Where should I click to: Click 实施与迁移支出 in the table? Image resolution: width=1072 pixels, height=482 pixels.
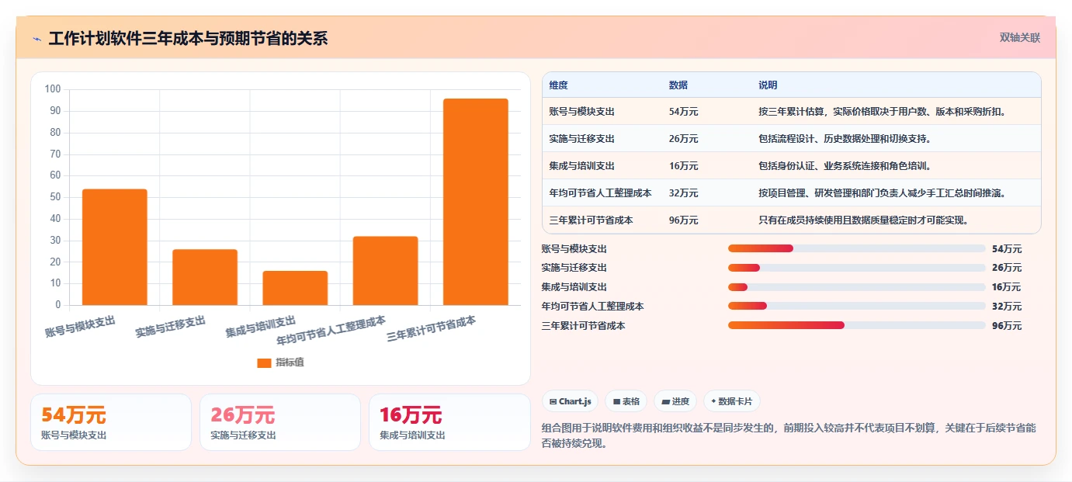[581, 139]
